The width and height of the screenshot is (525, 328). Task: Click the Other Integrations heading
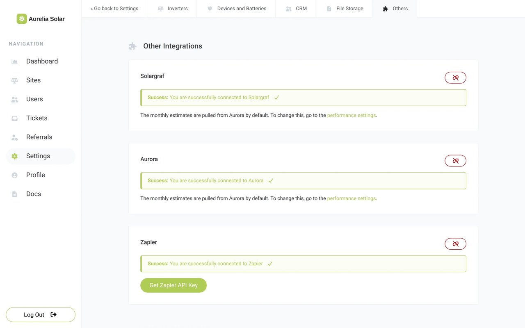(x=173, y=46)
